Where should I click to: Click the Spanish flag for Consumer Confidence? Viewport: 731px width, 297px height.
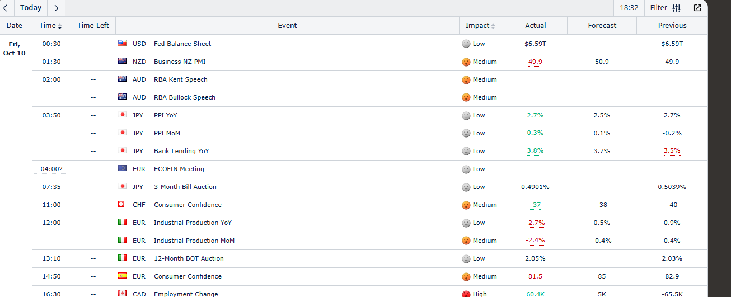[x=123, y=276]
